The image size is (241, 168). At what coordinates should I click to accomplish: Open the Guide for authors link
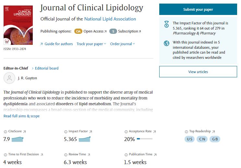tap(57, 44)
